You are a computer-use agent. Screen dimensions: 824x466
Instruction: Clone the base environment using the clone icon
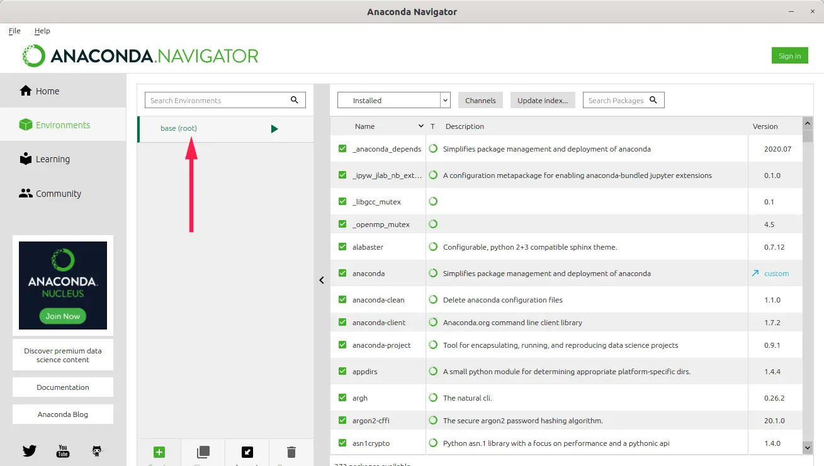203,452
